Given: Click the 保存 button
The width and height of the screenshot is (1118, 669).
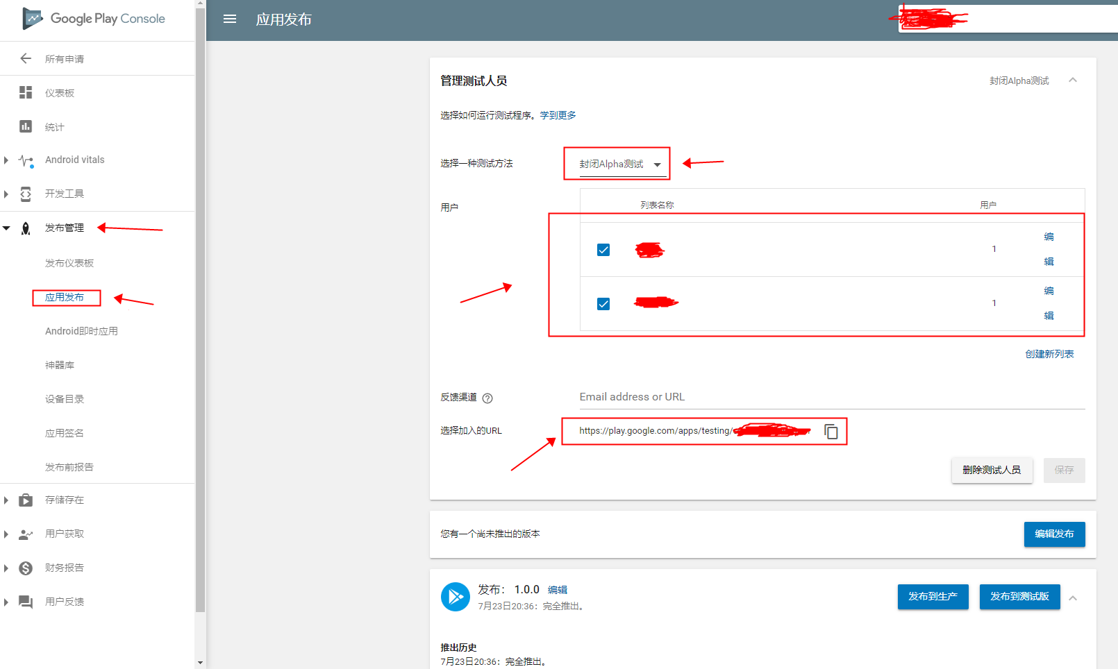Looking at the screenshot, I should (1064, 471).
